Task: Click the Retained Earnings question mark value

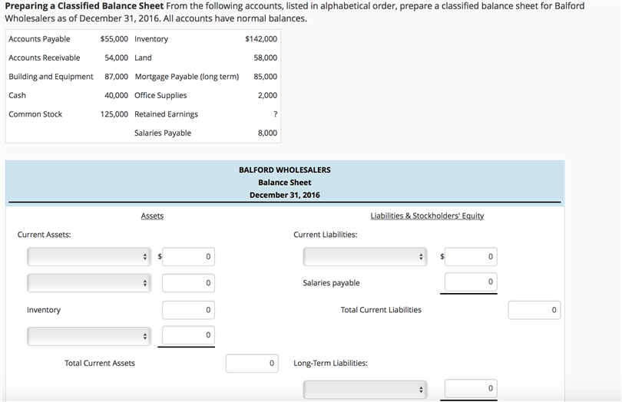Action: (276, 114)
